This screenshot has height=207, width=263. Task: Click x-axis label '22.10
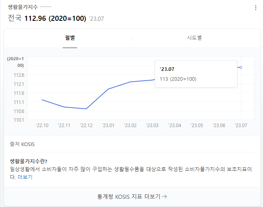(42, 126)
